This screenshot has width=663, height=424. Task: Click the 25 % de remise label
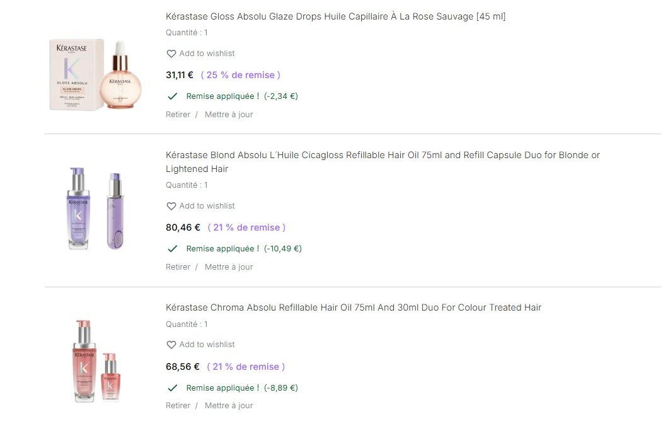pos(241,75)
